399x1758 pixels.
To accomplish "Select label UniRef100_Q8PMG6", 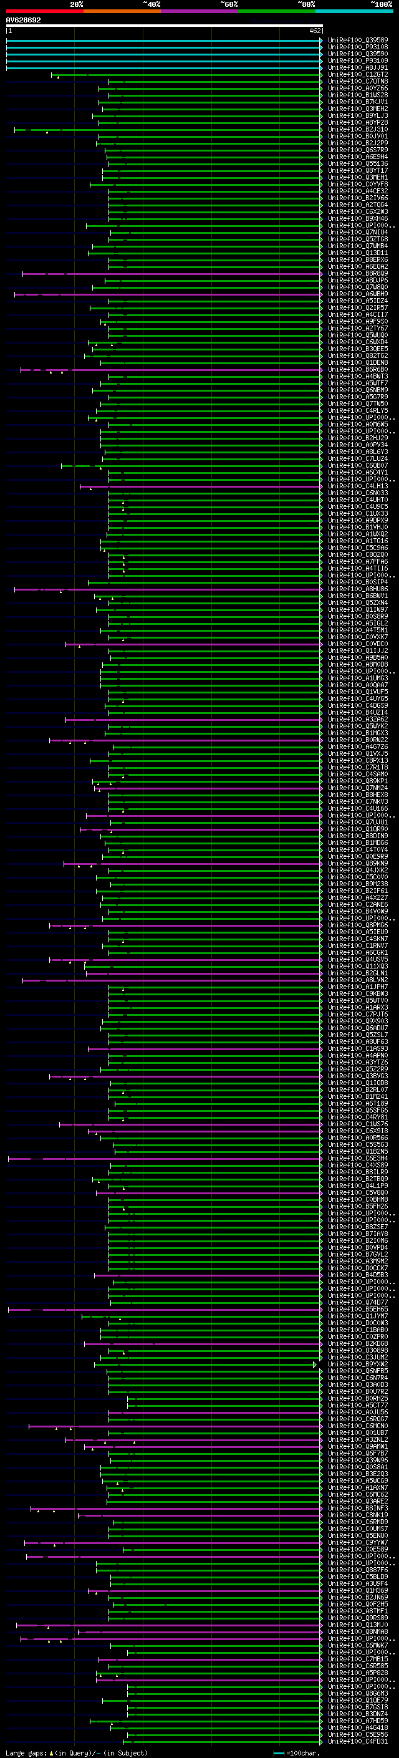I will pyautogui.click(x=358, y=925).
